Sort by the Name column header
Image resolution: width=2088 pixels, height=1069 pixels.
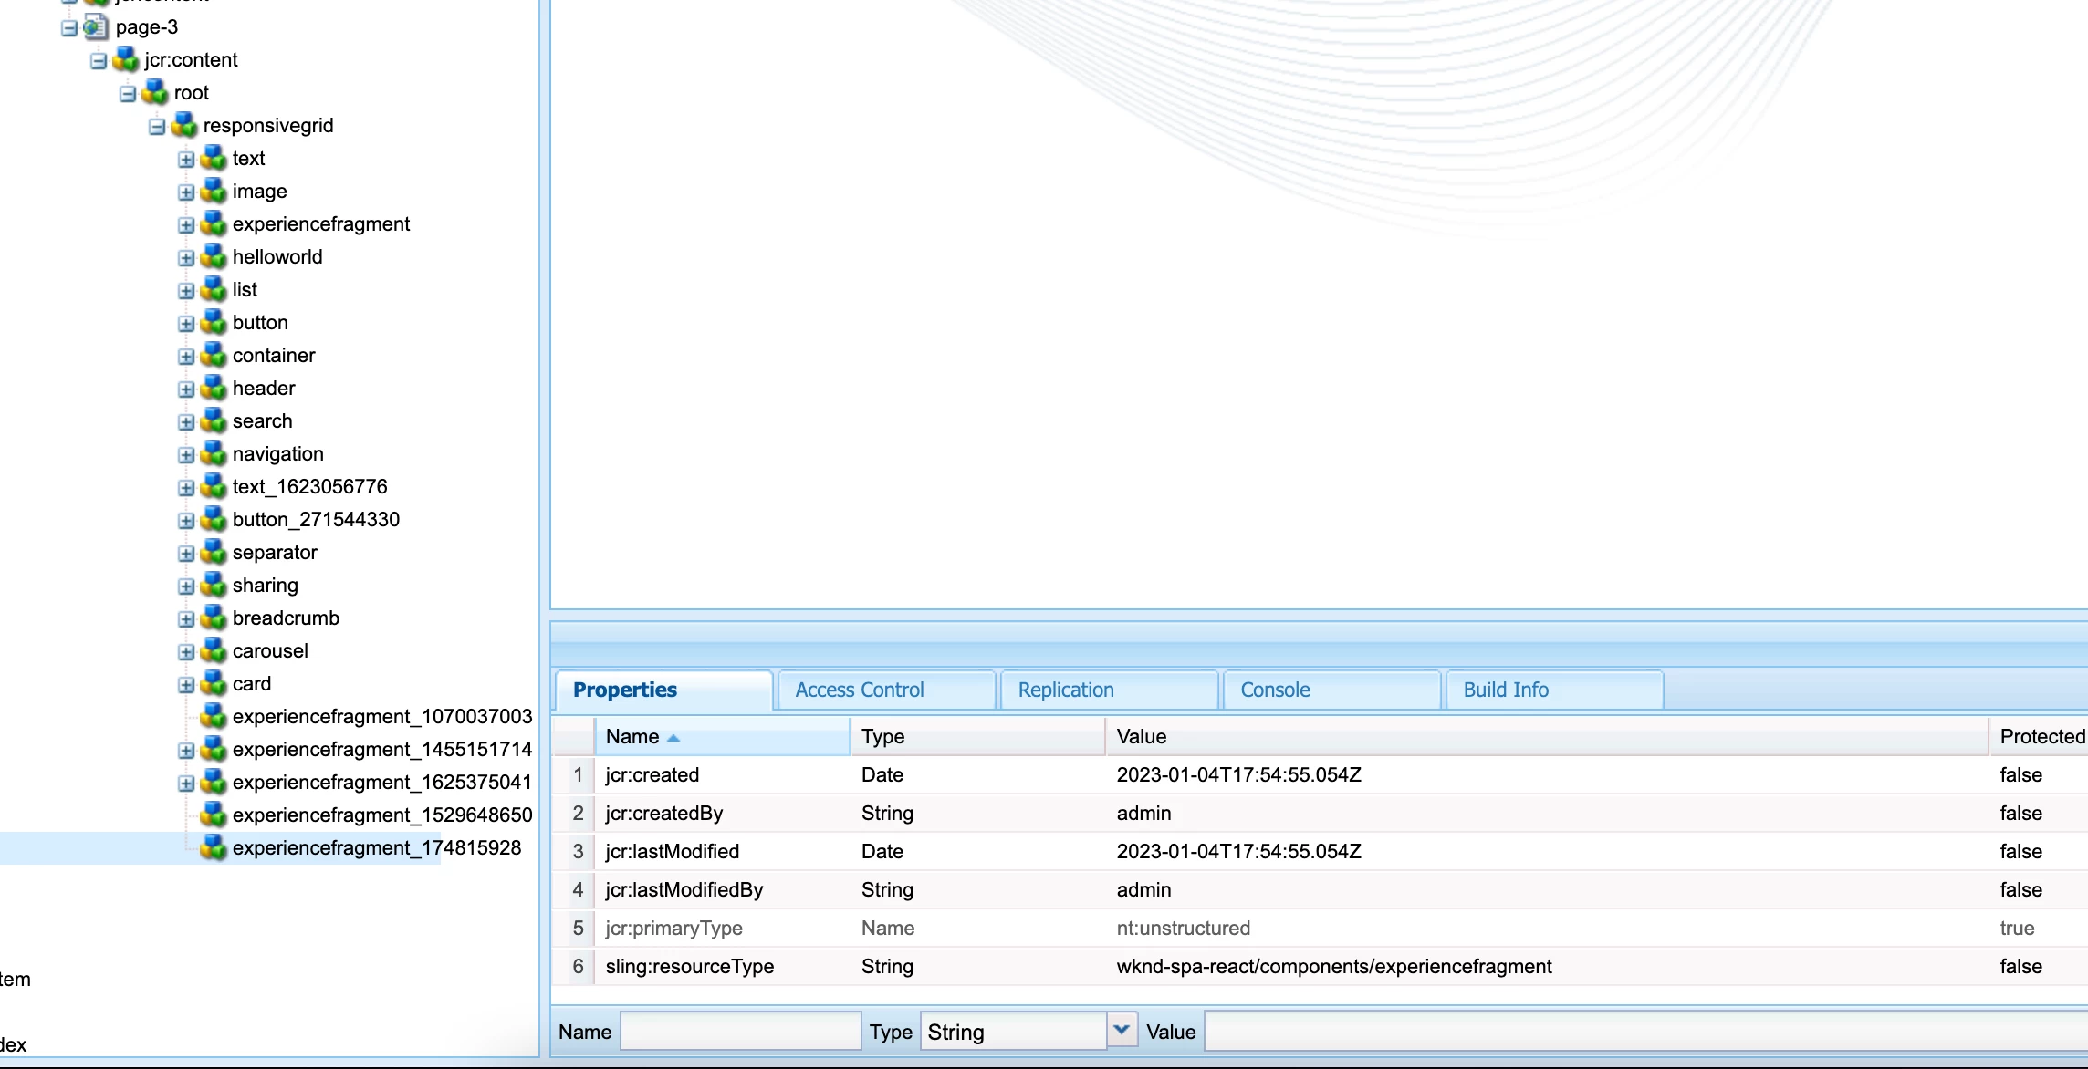click(x=632, y=737)
